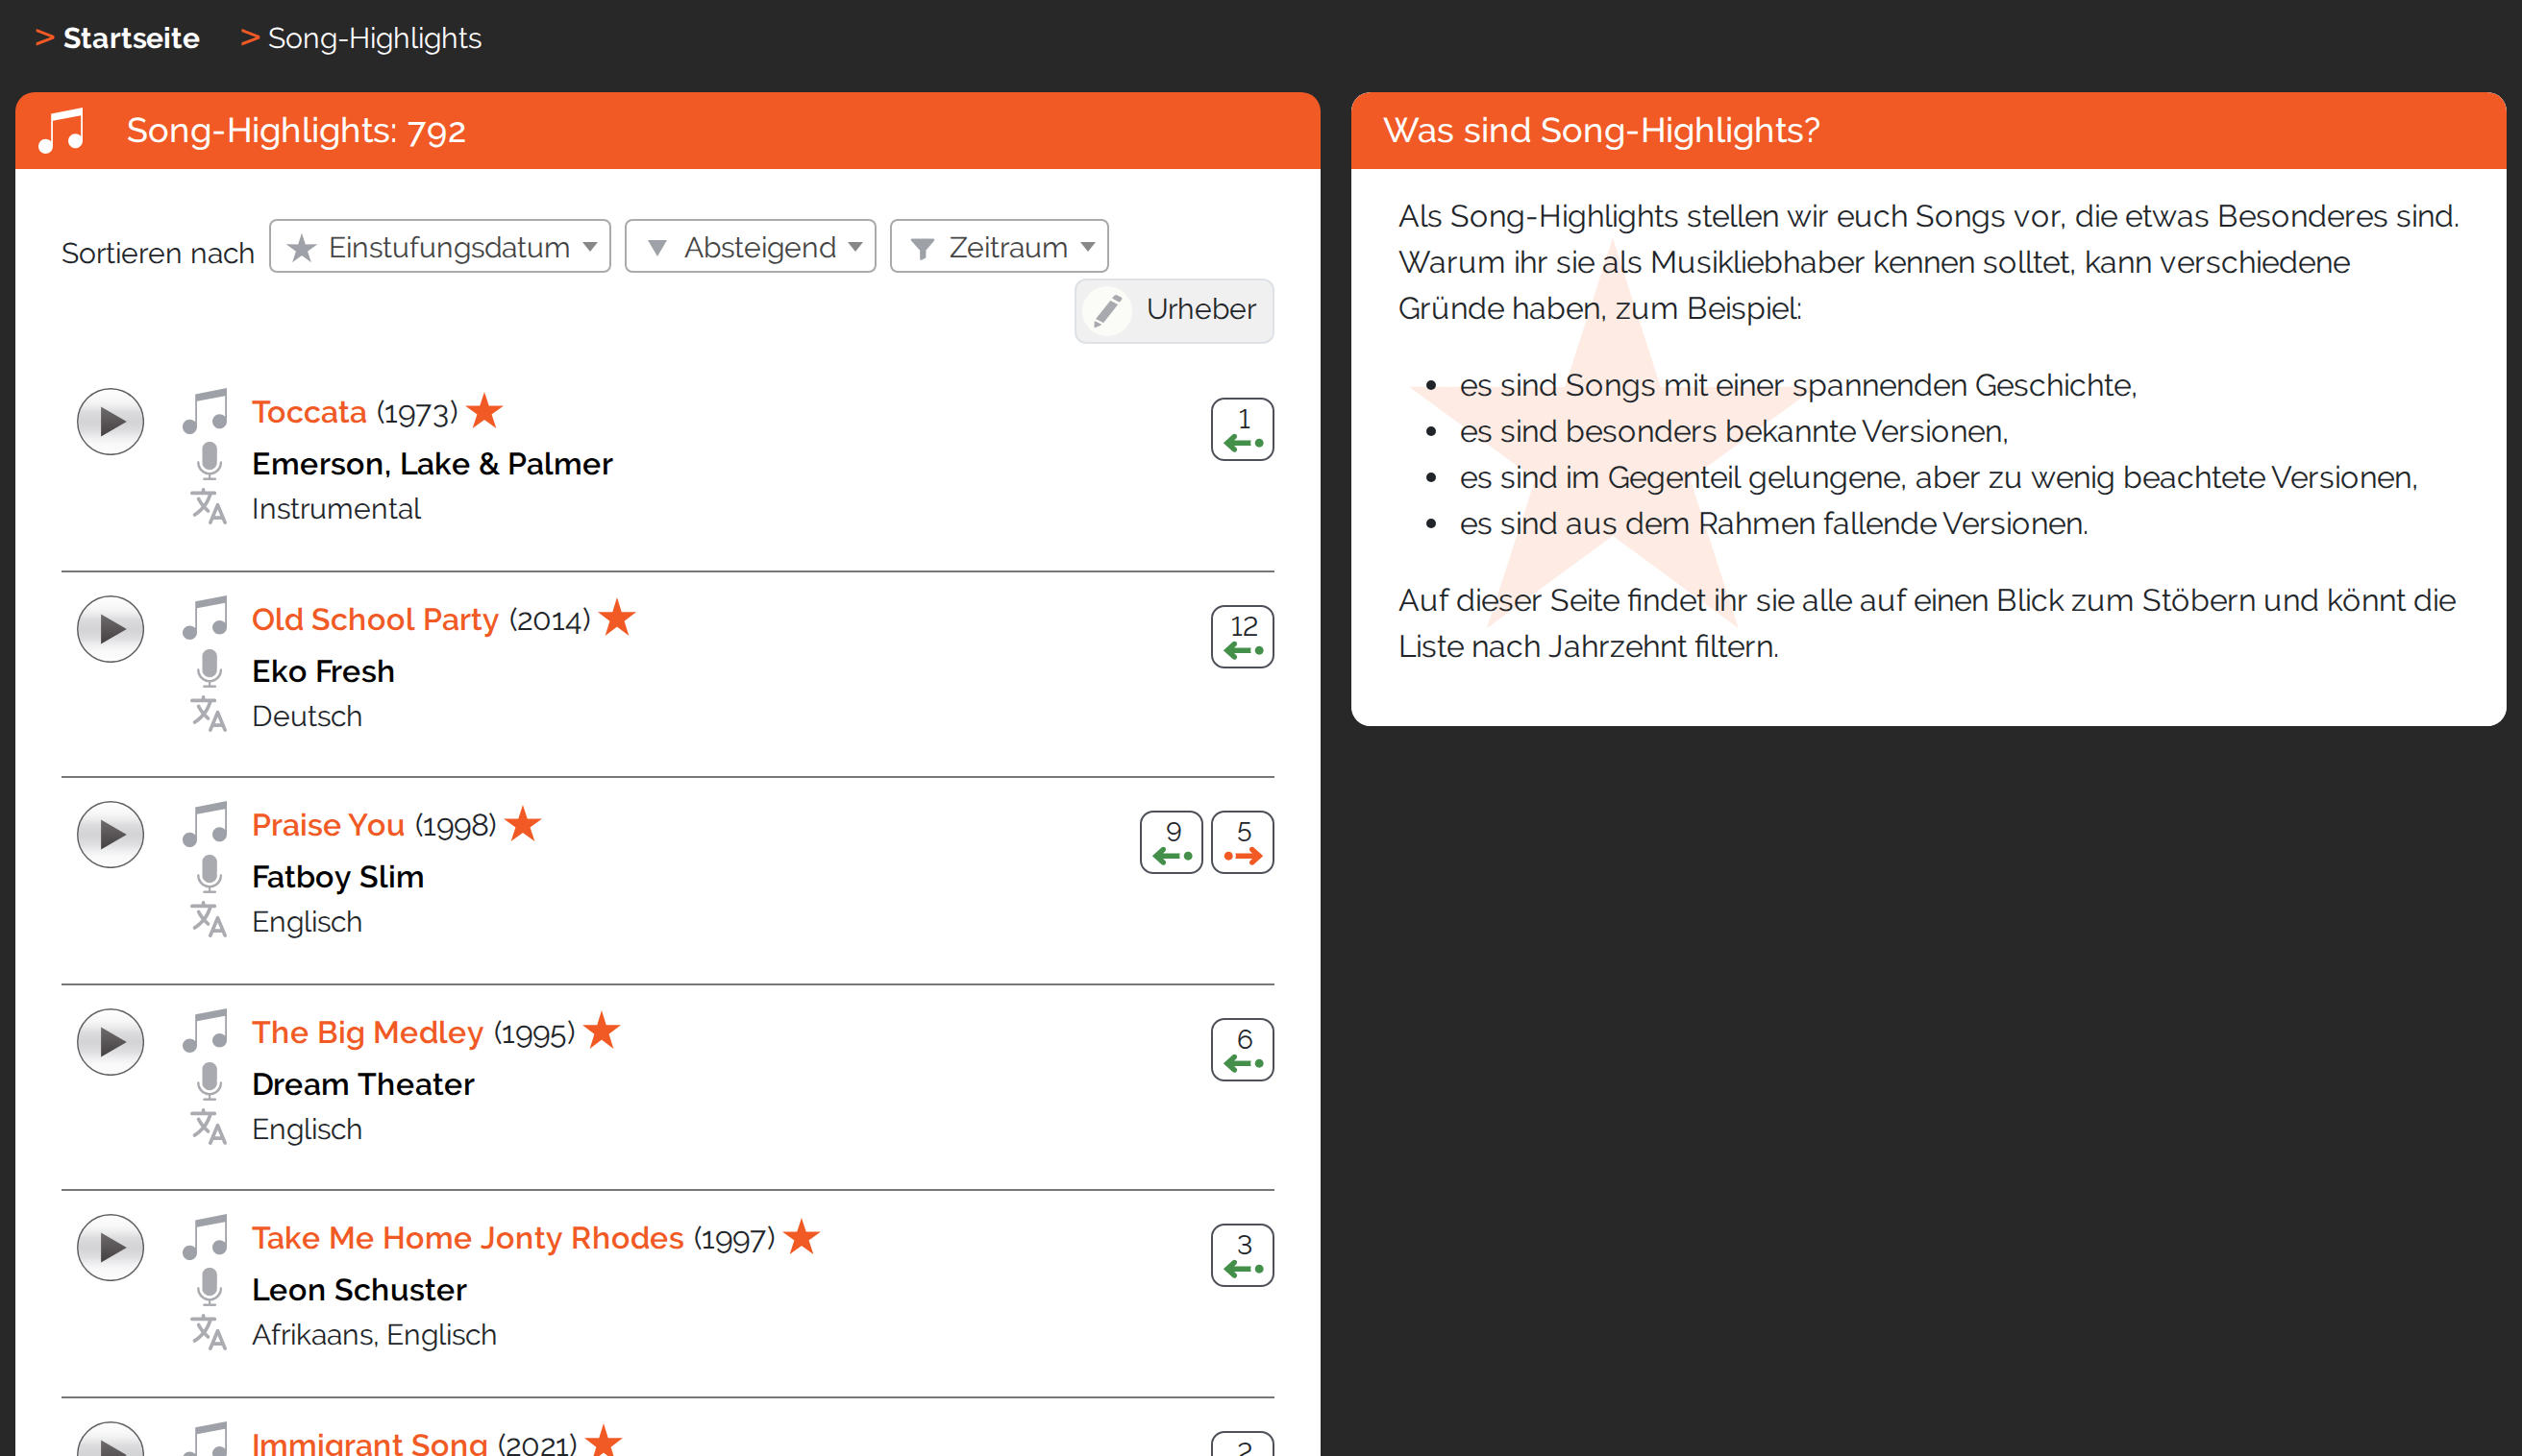Open artist Emerson, Lake & Palmer

(433, 464)
